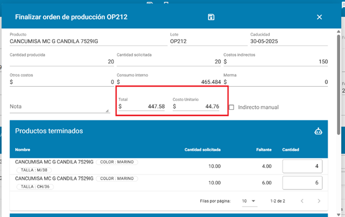
Task: Click into the Nota text area
Action: click(x=60, y=107)
